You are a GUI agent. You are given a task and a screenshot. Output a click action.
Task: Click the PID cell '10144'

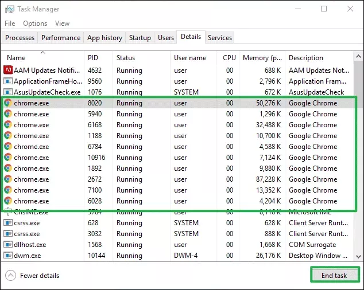[96, 256]
